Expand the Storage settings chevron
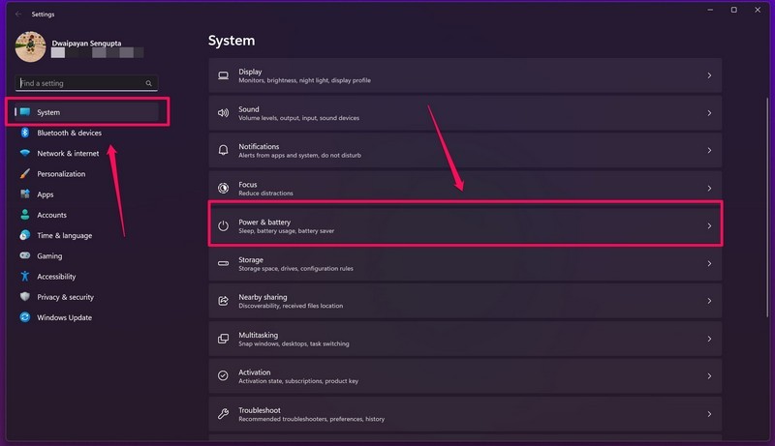Image resolution: width=775 pixels, height=446 pixels. click(x=709, y=264)
